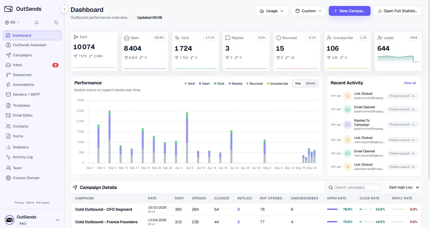Click the Terms footer link
The height and width of the screenshot is (228, 430).
[30, 203]
